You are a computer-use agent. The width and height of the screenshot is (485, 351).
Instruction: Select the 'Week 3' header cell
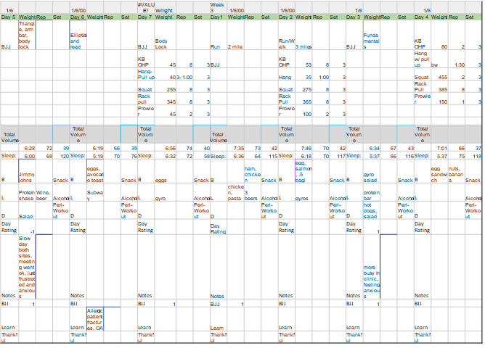tap(218, 7)
